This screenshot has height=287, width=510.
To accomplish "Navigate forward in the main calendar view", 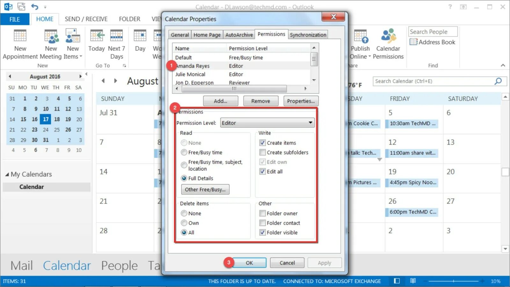I will 115,81.
